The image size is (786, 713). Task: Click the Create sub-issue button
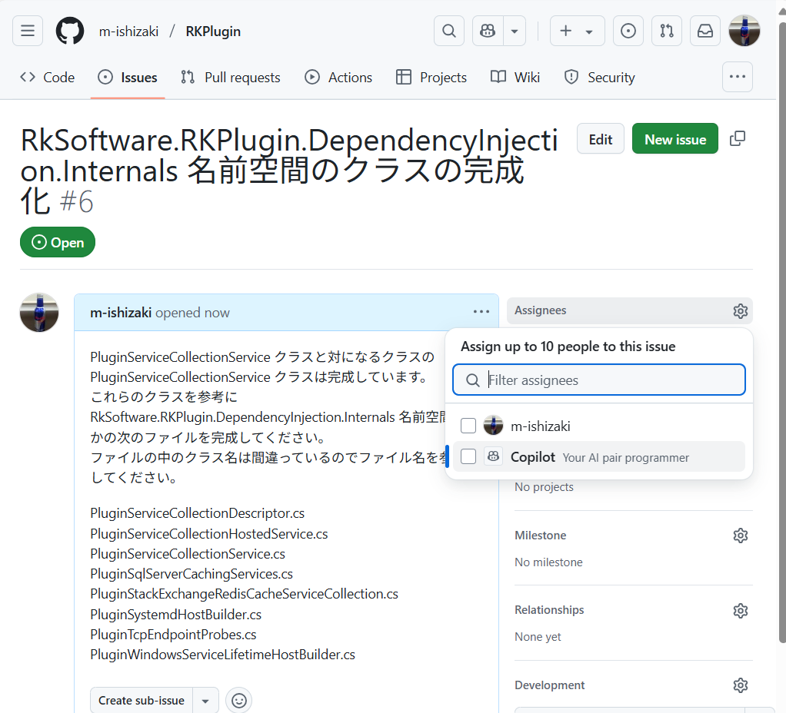pos(142,700)
